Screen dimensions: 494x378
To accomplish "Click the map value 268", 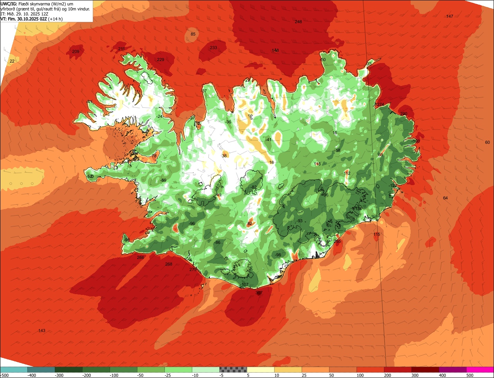I will point(169,264).
